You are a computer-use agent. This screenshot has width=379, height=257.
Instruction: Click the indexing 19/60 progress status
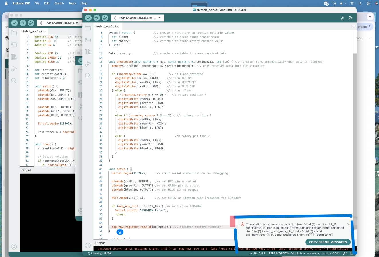pos(99,253)
